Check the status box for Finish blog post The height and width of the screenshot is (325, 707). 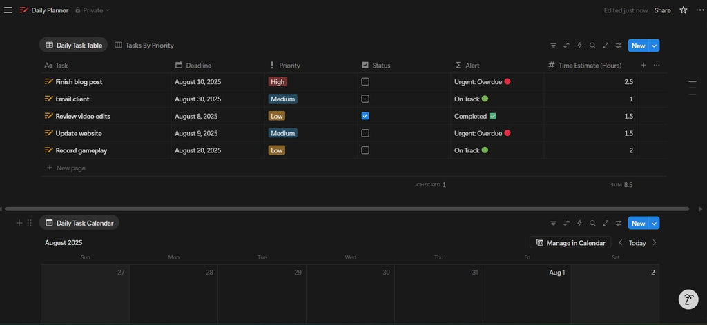point(365,81)
